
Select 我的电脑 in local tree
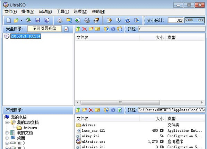pos(19,117)
